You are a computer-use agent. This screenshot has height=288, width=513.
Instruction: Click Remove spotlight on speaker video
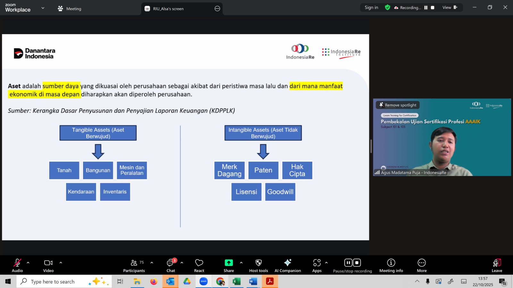[x=398, y=105]
